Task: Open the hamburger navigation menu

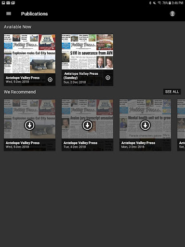Action: tap(9, 14)
